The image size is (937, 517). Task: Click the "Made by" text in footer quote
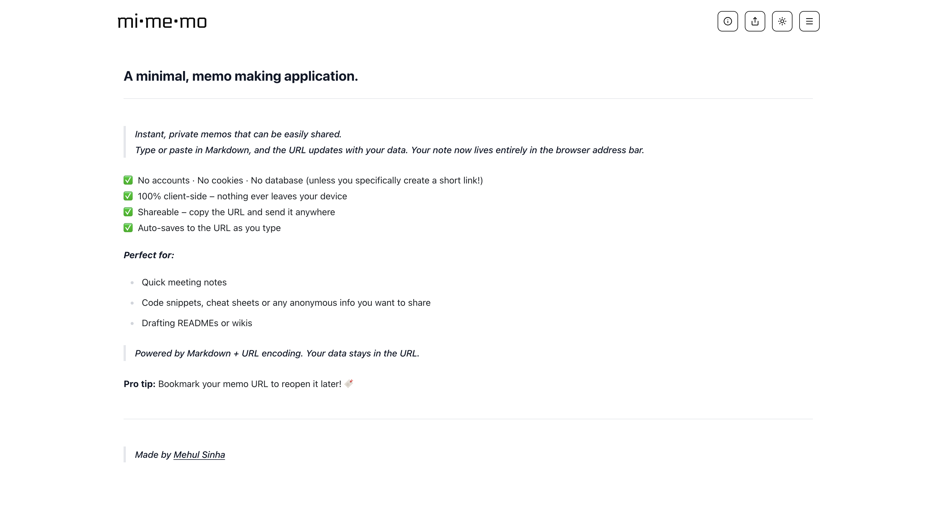click(x=153, y=454)
